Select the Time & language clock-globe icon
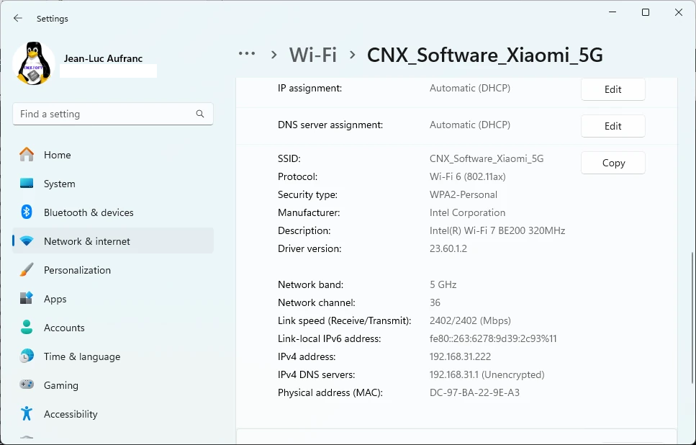The width and height of the screenshot is (696, 445). (27, 356)
